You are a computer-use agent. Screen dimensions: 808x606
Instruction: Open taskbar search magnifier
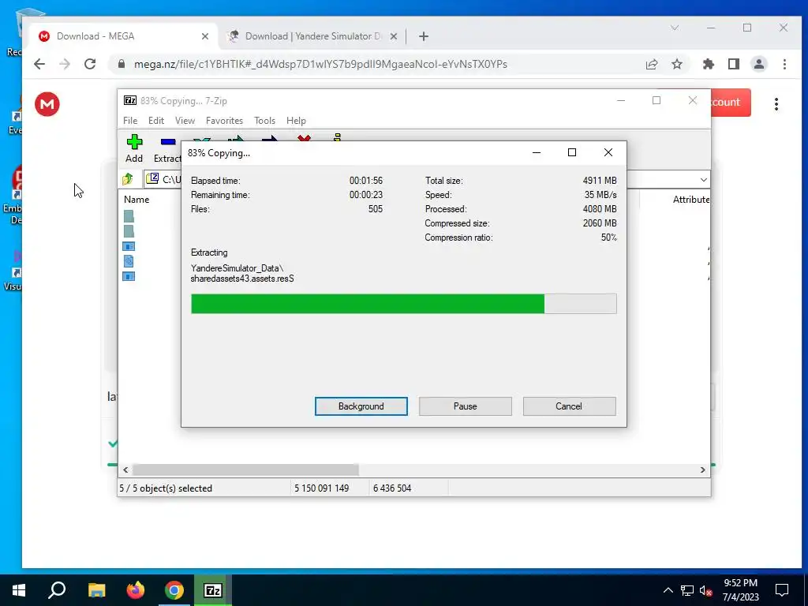pyautogui.click(x=57, y=590)
